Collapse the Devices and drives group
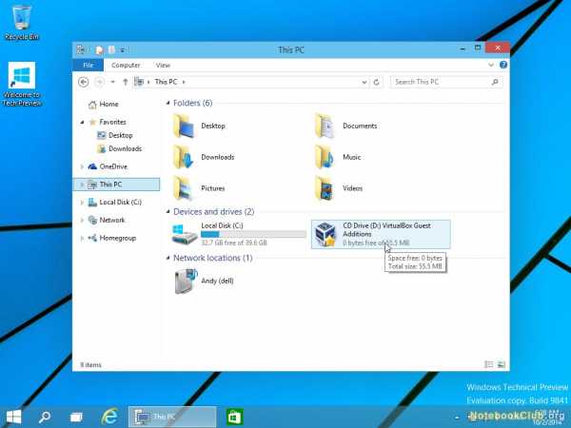 167,211
